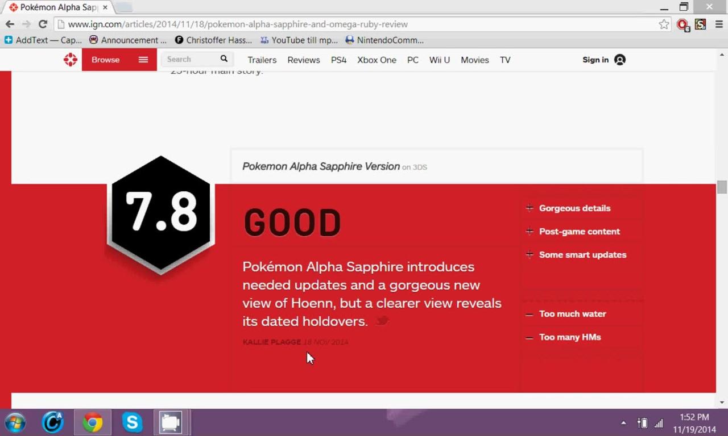Bookmark this page with the star icon
The image size is (728, 436).
click(x=664, y=24)
